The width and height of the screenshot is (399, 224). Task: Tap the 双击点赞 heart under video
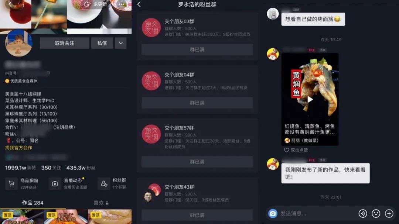[x=287, y=150]
